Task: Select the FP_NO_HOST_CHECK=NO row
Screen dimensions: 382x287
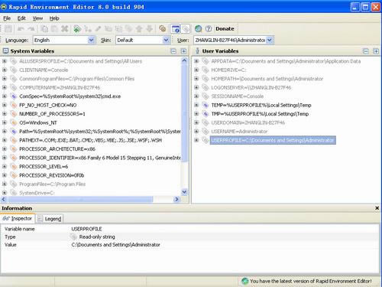Action: pyautogui.click(x=48, y=105)
